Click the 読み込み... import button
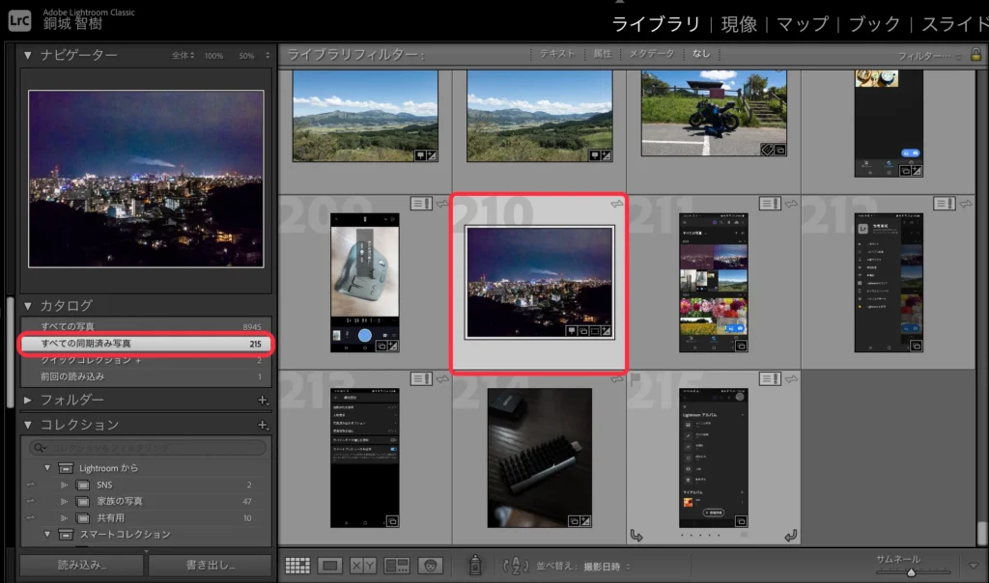 coord(81,566)
